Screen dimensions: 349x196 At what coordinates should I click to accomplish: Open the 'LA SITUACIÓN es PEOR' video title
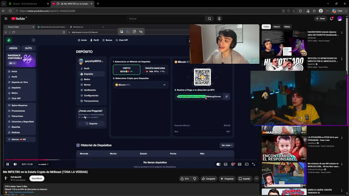[x=323, y=138]
